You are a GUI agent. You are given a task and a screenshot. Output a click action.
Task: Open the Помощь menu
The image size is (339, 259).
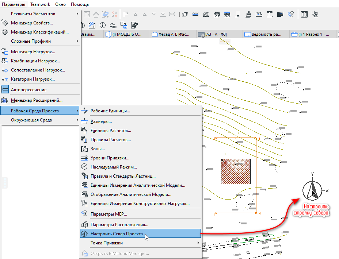click(80, 4)
